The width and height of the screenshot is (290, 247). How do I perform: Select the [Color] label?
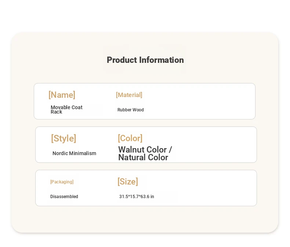[130, 138]
